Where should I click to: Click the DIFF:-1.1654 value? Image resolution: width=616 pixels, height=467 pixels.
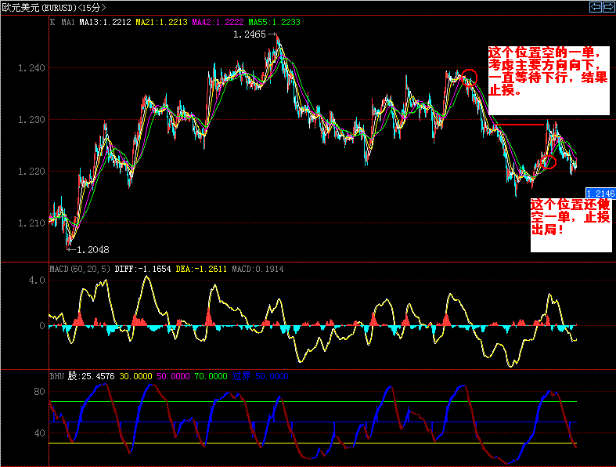coord(142,269)
